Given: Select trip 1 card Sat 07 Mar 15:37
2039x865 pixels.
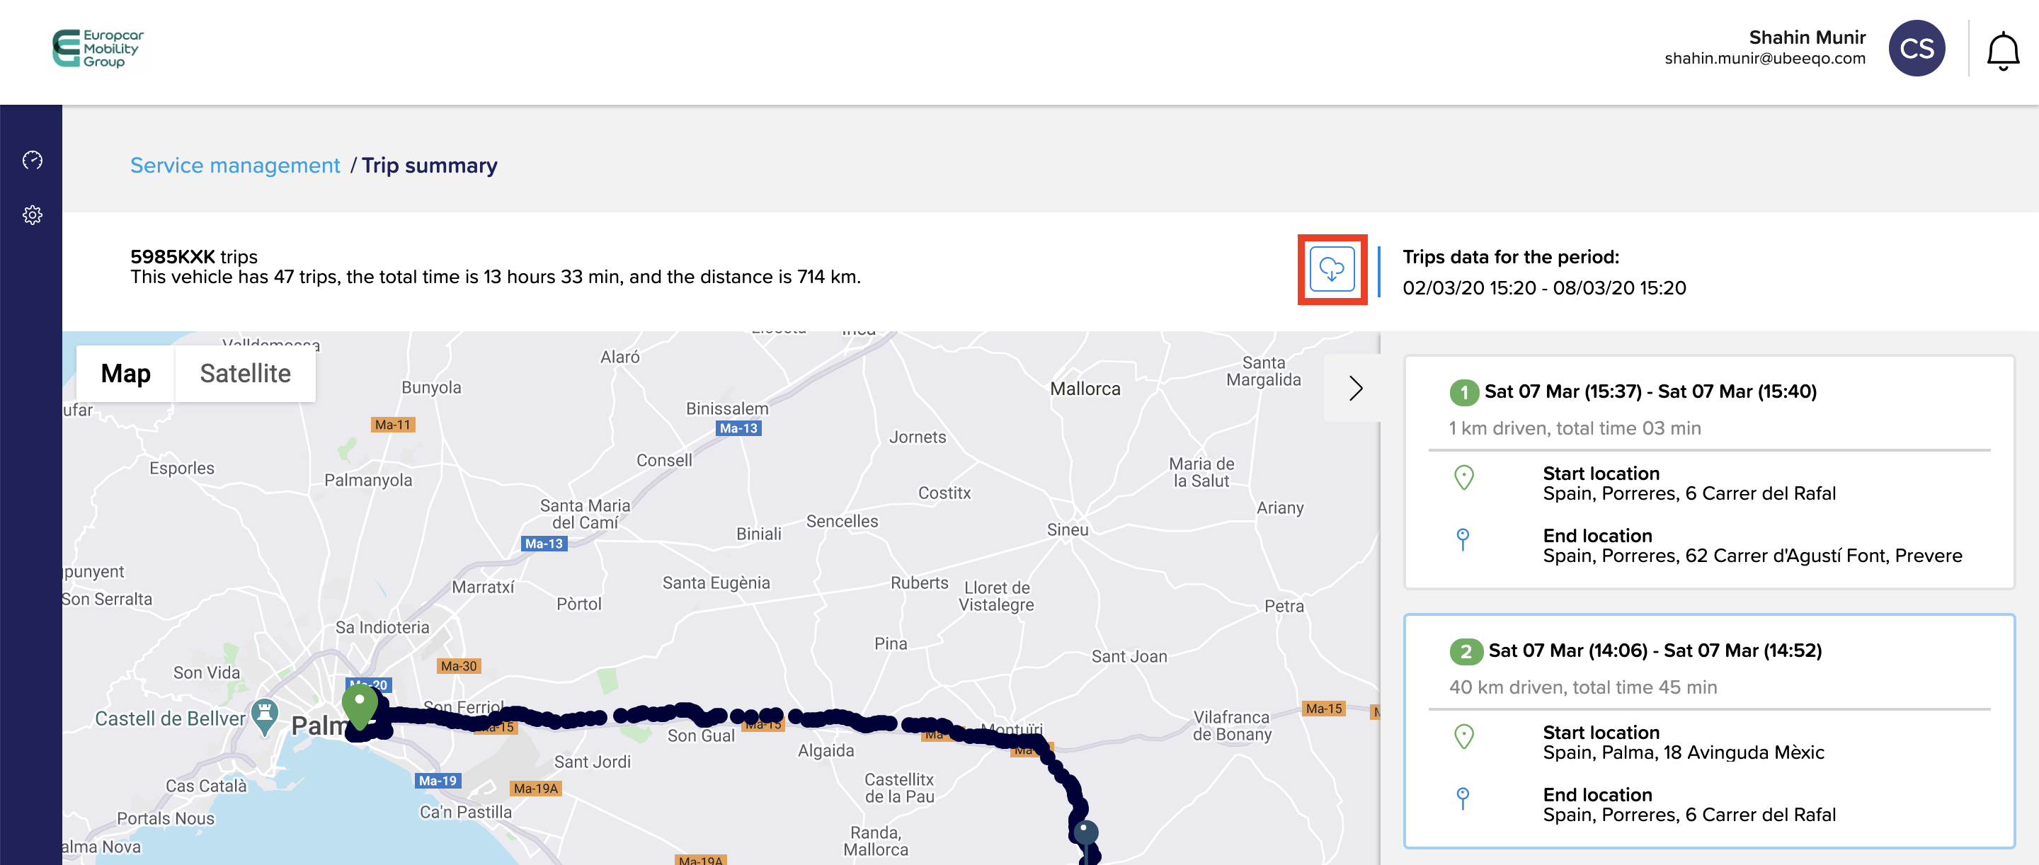Looking at the screenshot, I should [1650, 391].
